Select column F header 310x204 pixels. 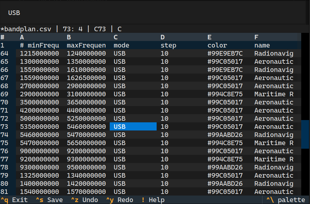coord(256,37)
